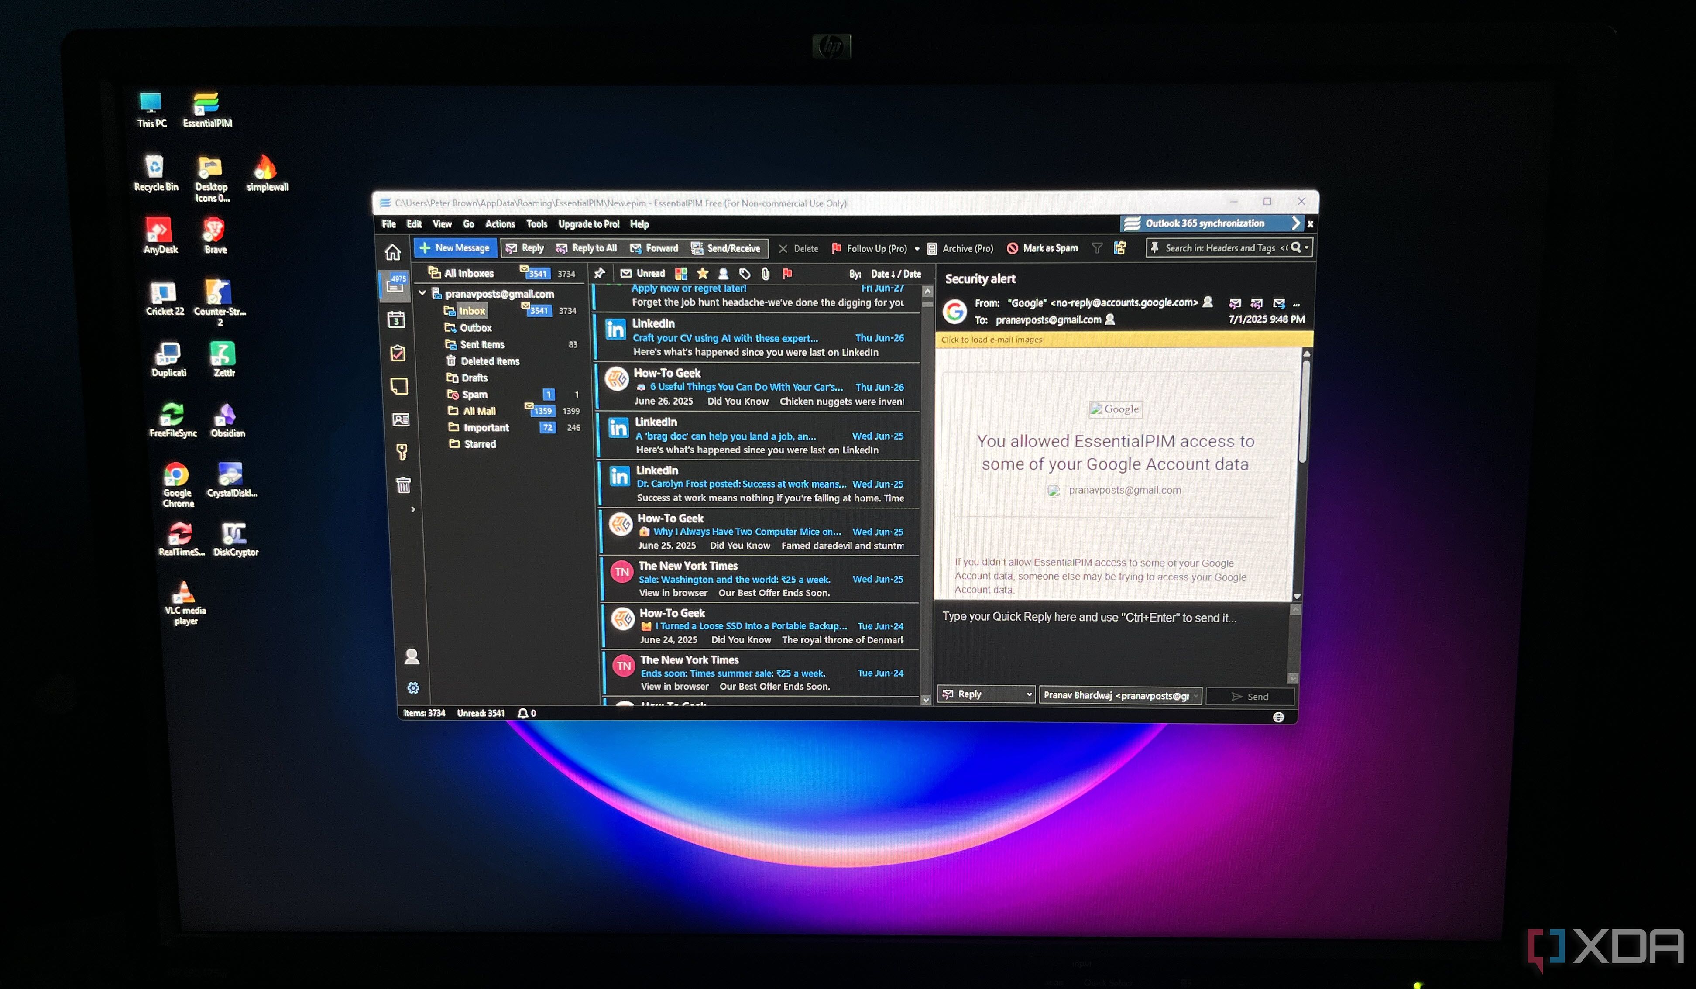Screen dimensions: 1696x989
Task: Click the user profile icon in the sidebar
Action: pos(412,656)
